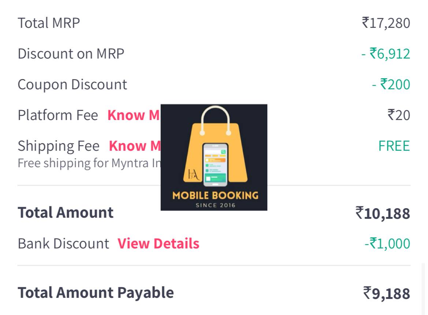Image resolution: width=428 pixels, height=315 pixels.
Task: Click the Free shipping for Myntra note
Action: tap(89, 164)
